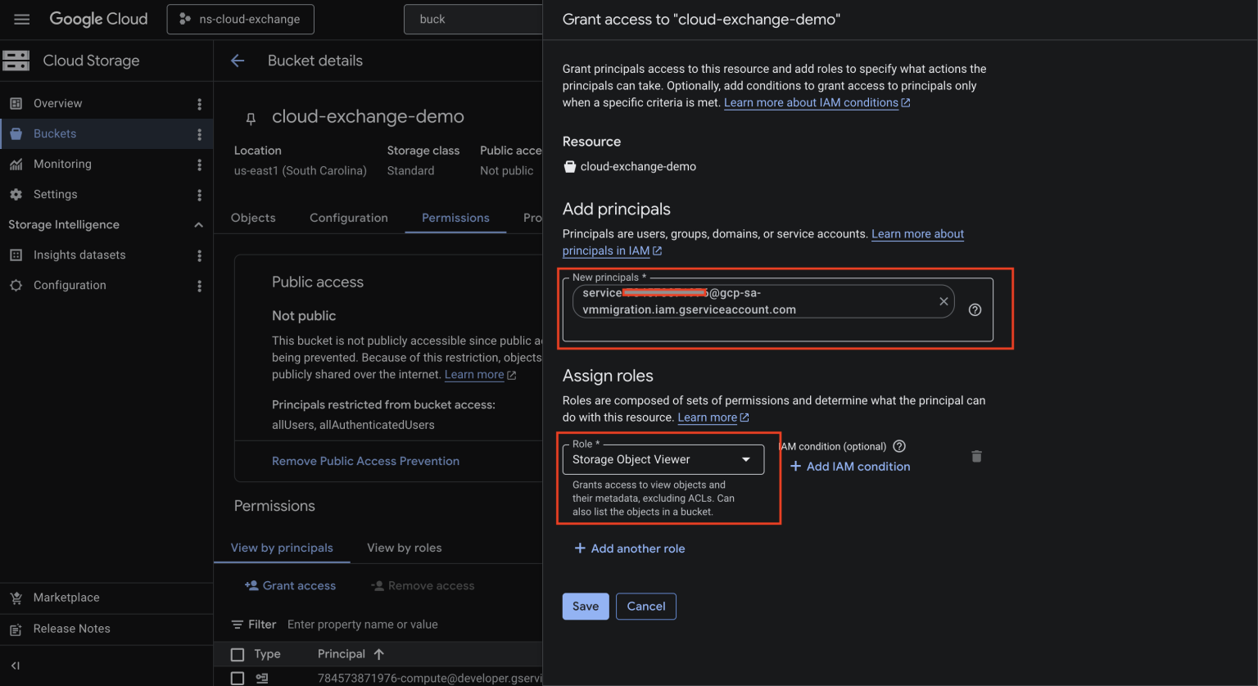Collapse the sidebar with bottom-left arrow

point(16,666)
